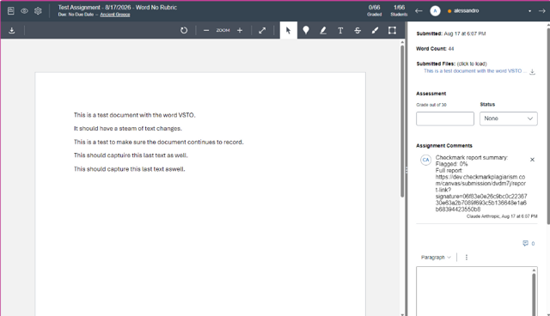This screenshot has width=550, height=316.
Task: Click the 'Assignment Comments' heading
Action: (444, 145)
